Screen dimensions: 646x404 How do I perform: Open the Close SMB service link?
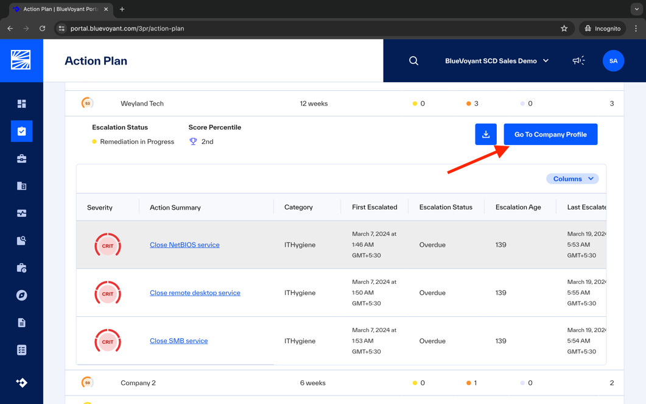click(179, 341)
